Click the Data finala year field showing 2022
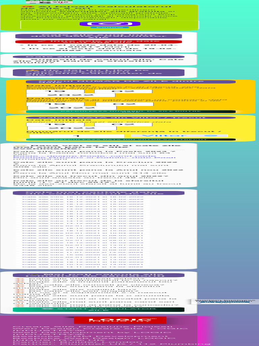Image resolution: width=259 pixels, height=346 pixels. [x=72, y=108]
